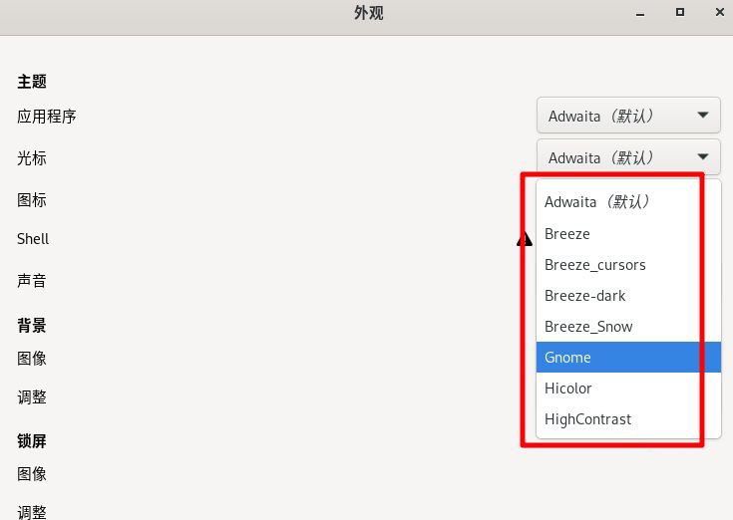Screen dimensions: 733x520
Task: Close the 外观 window
Action: coord(720,13)
